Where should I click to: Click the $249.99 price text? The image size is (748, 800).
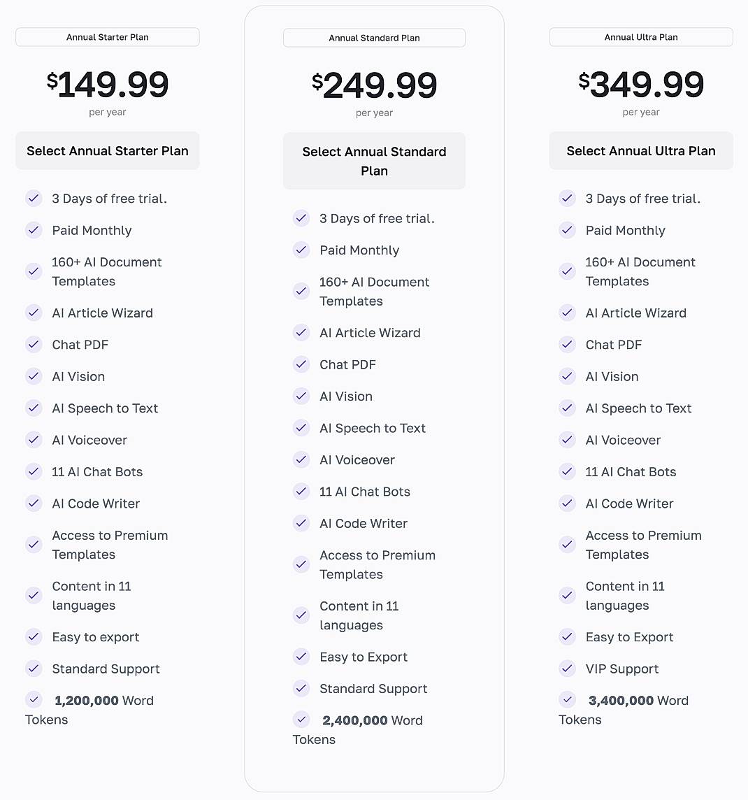coord(374,85)
